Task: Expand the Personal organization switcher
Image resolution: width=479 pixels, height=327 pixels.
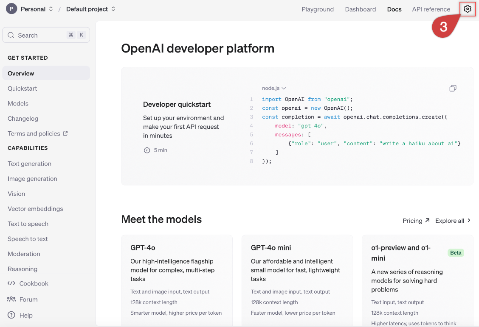Action: (x=51, y=9)
